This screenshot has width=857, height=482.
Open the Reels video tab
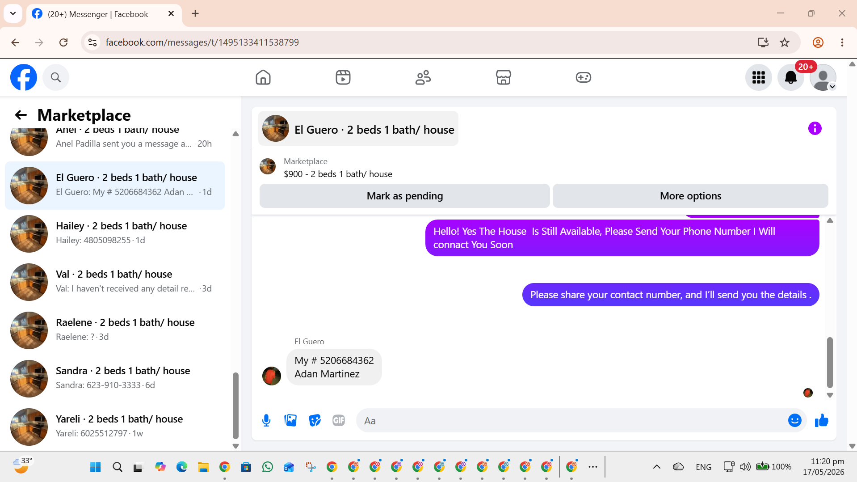pos(343,77)
